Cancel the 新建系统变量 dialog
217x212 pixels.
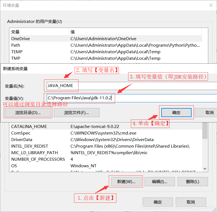[206, 112]
